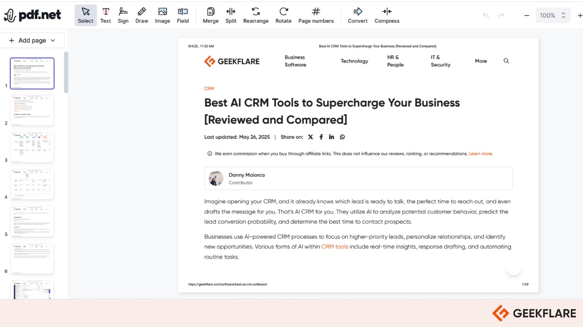The height and width of the screenshot is (327, 583).
Task: Rotate the page
Action: click(x=283, y=15)
